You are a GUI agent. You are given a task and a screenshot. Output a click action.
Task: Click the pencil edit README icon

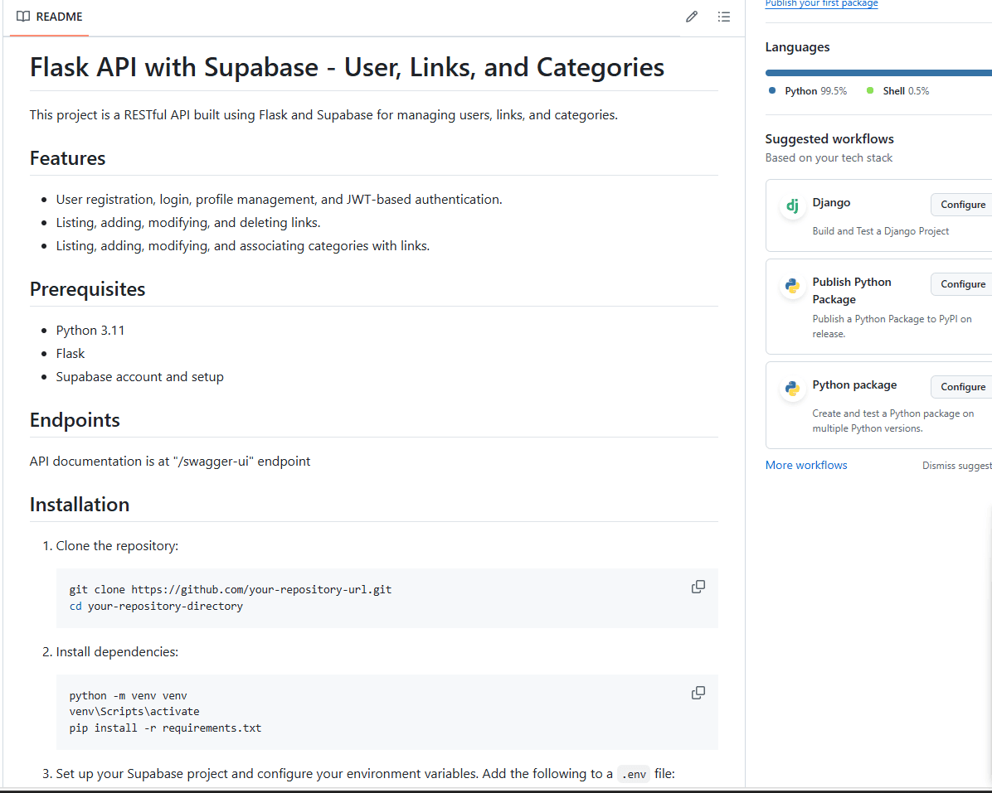click(x=692, y=17)
